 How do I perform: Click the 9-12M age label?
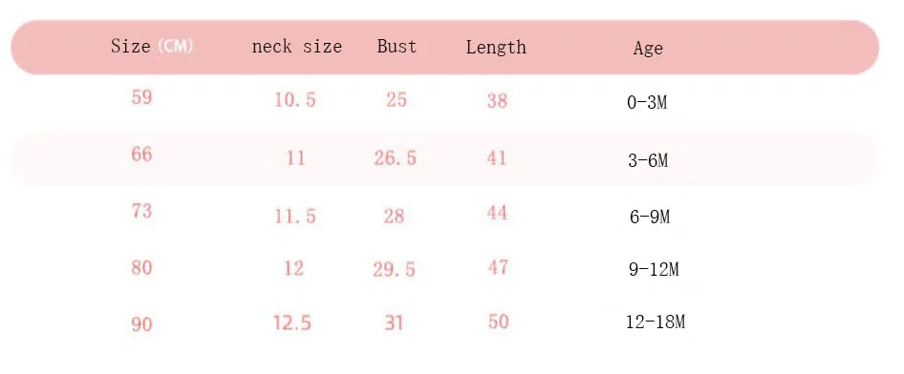pyautogui.click(x=654, y=269)
